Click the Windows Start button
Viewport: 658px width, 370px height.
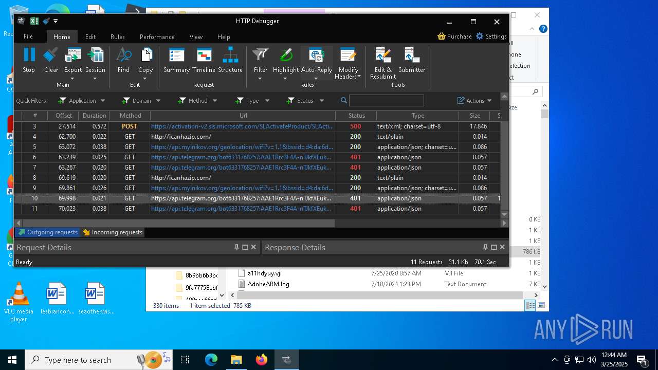click(12, 360)
